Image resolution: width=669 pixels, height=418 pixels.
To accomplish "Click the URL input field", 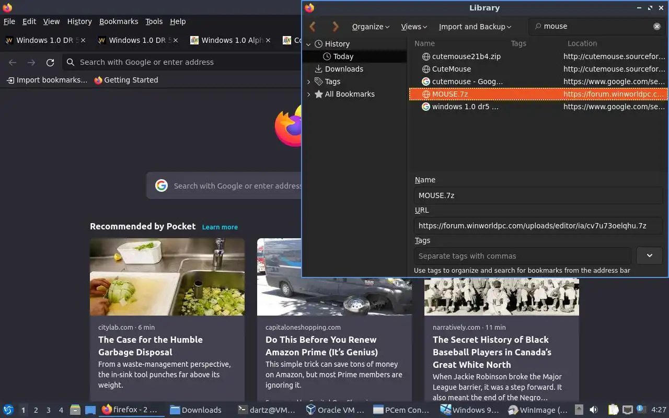I will click(x=538, y=226).
